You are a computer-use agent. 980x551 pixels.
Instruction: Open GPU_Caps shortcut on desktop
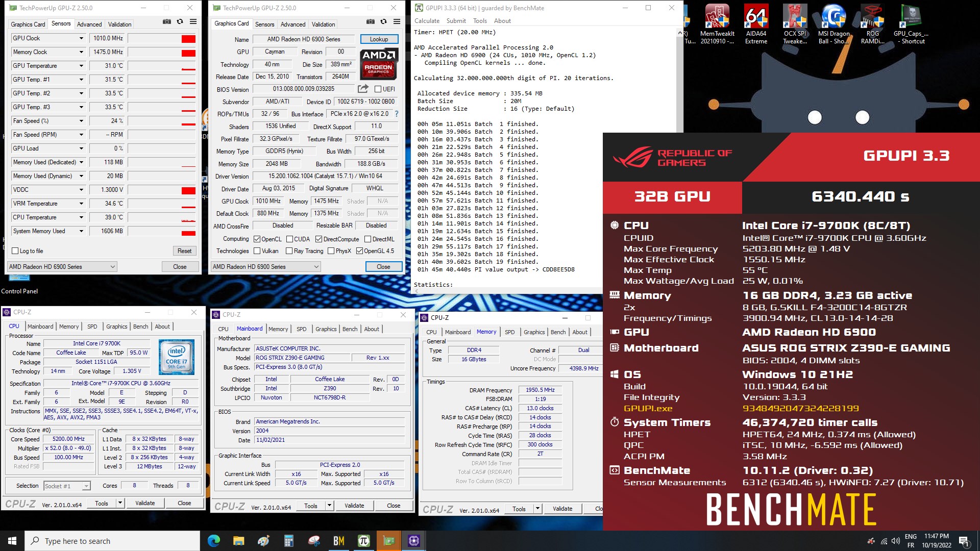pyautogui.click(x=911, y=24)
